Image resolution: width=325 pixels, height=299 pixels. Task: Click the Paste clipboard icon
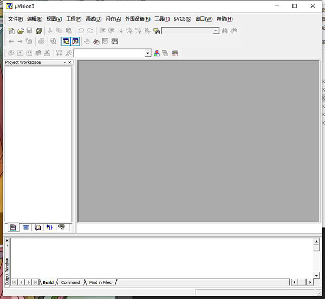pos(69,31)
